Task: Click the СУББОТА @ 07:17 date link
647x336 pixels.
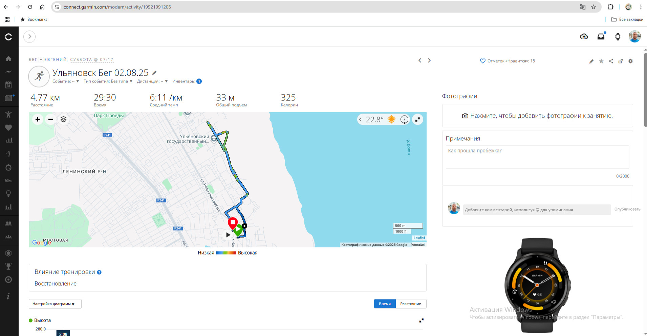Action: (x=92, y=59)
